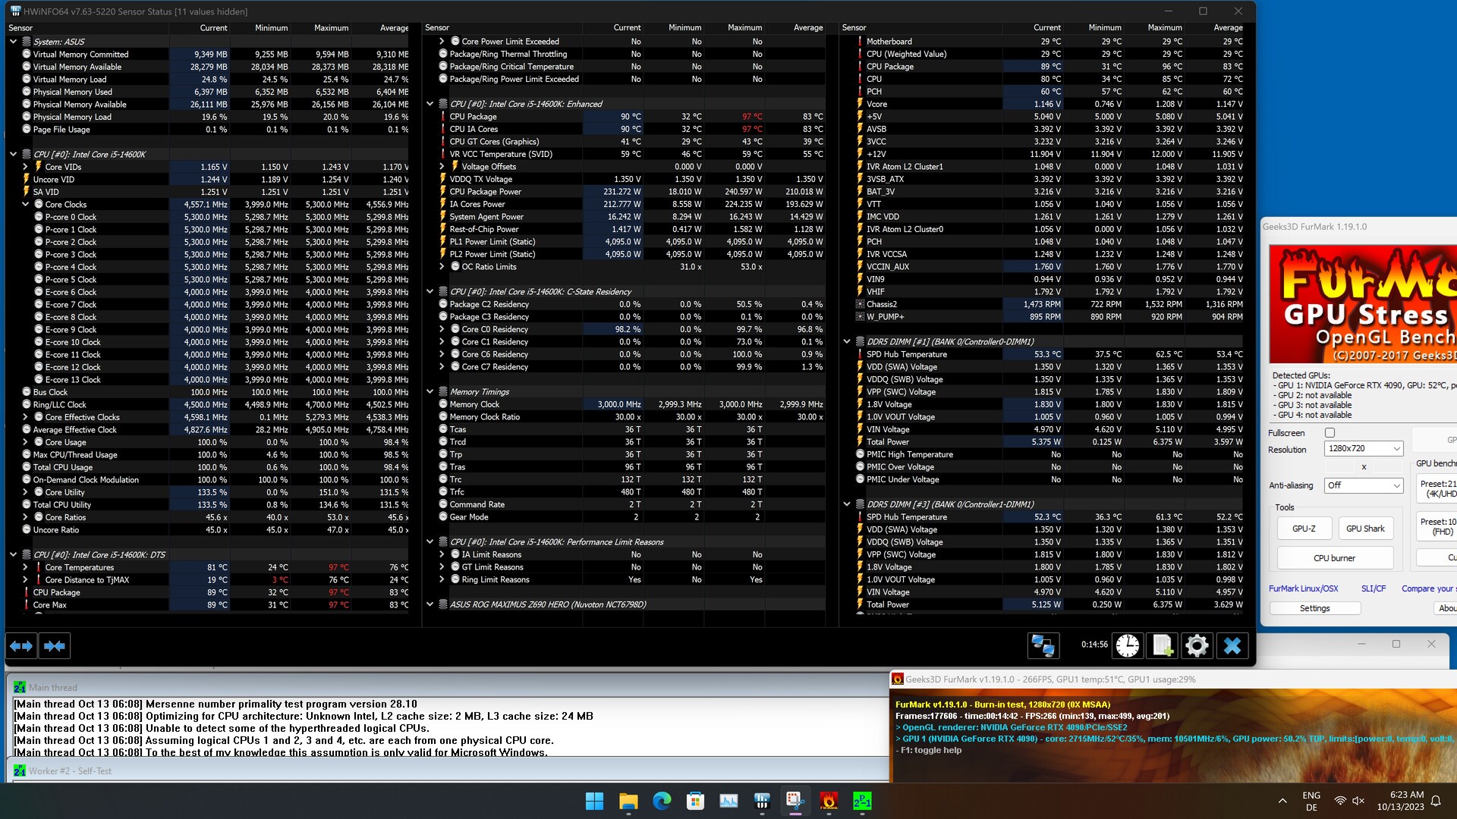Switch to the Snipping Tool taskbar icon

(x=795, y=801)
